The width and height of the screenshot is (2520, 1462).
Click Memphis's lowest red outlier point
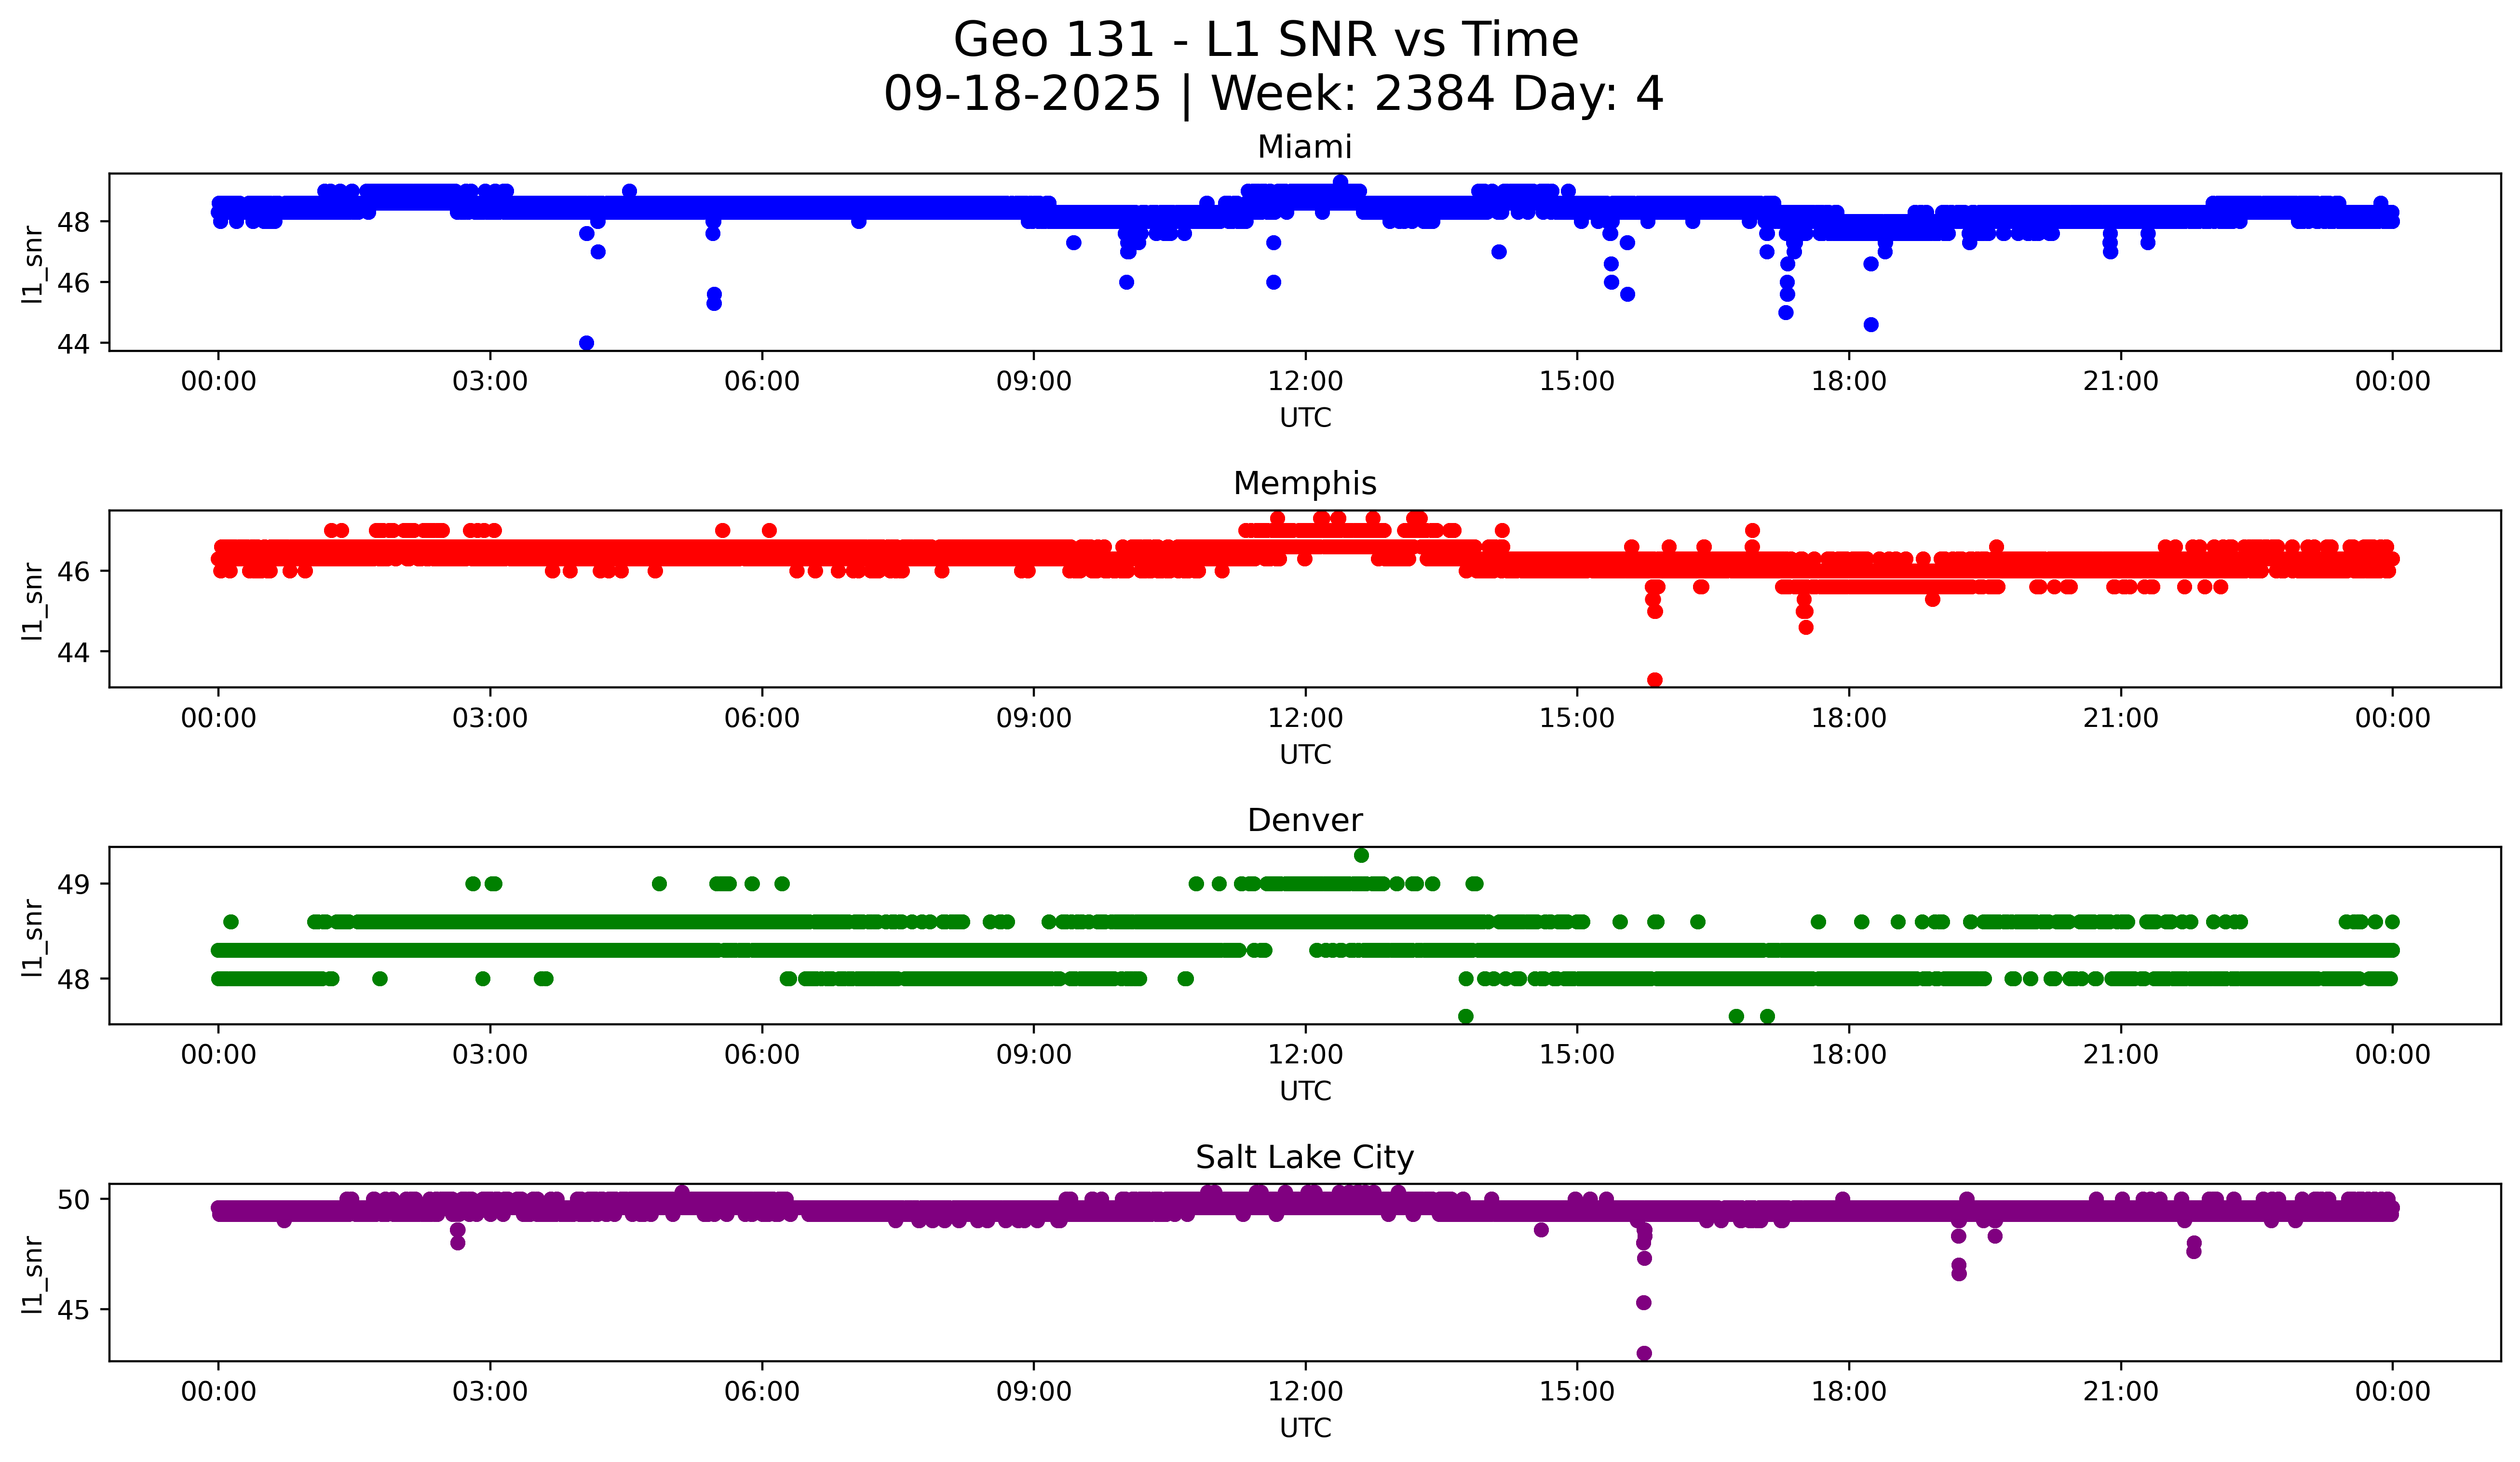pos(1655,680)
